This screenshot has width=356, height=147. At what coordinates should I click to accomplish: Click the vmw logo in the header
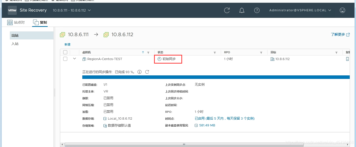click(12, 10)
